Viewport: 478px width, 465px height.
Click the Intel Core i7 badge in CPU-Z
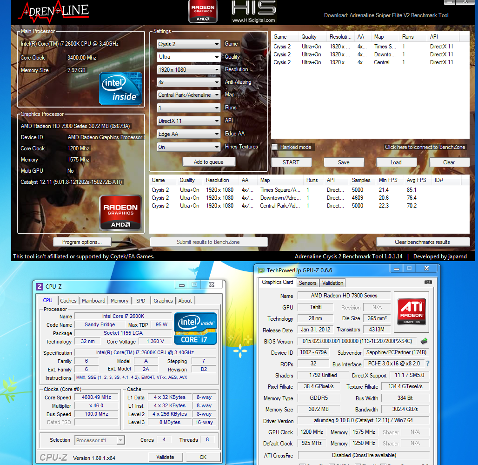click(x=195, y=329)
